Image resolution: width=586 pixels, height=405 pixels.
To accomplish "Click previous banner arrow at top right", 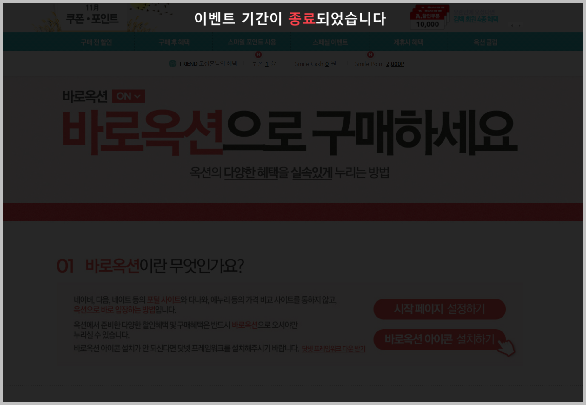I will point(512,26).
